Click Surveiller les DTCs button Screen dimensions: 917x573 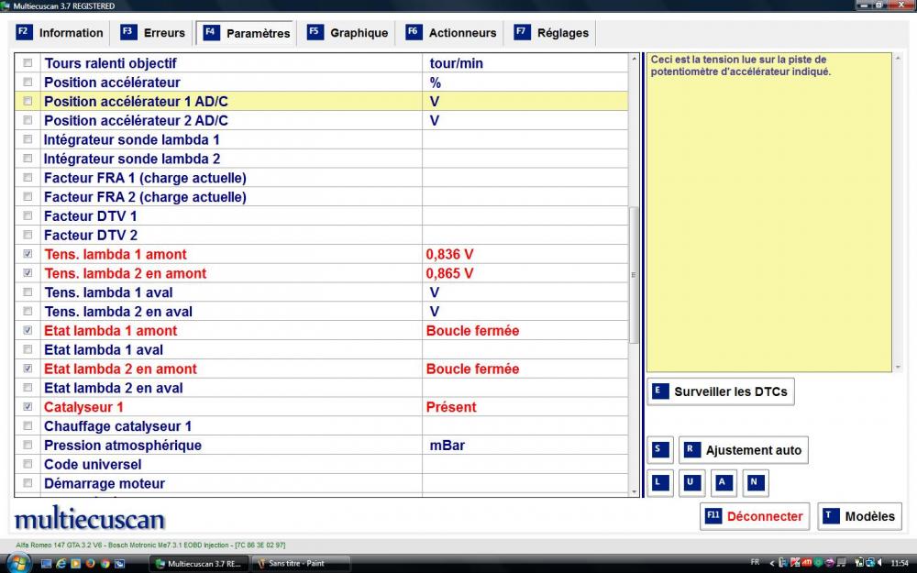tap(720, 391)
